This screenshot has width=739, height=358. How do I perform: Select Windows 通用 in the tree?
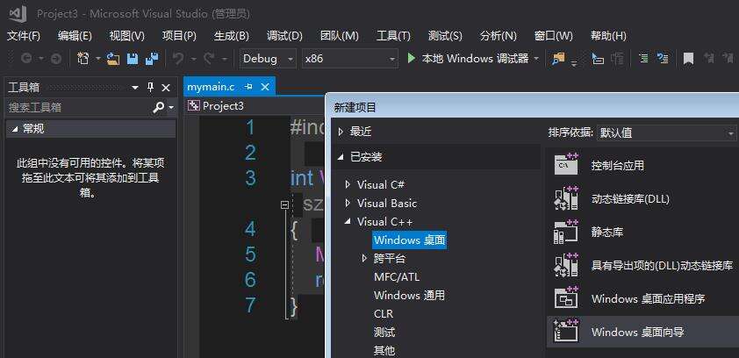pos(409,296)
